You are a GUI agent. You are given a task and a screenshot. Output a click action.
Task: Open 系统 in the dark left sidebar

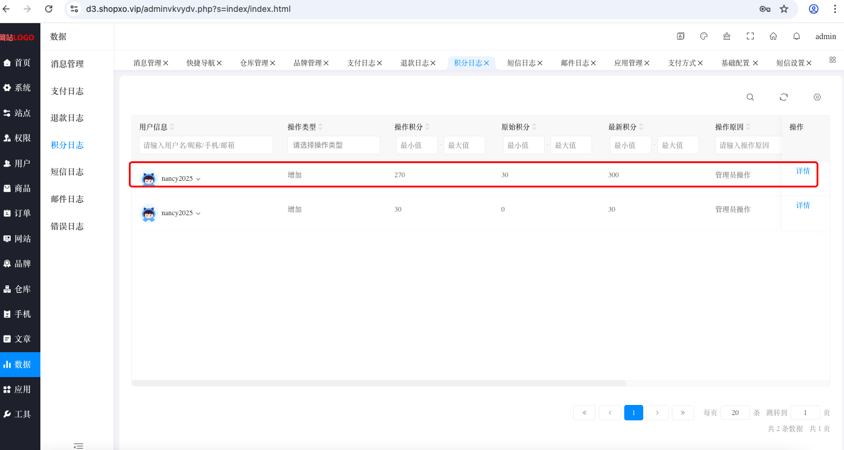(17, 88)
